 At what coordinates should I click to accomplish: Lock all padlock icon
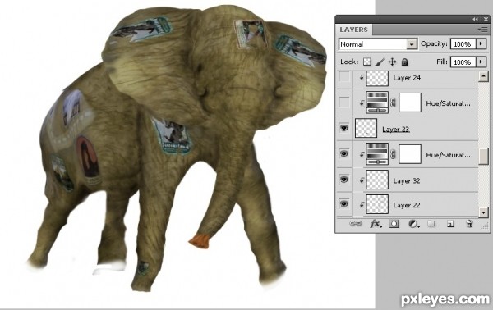[404, 62]
